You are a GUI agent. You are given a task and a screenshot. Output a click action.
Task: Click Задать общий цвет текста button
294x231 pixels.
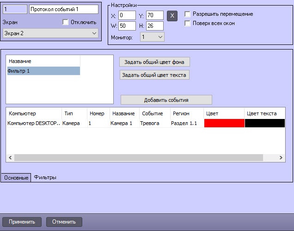[154, 75]
